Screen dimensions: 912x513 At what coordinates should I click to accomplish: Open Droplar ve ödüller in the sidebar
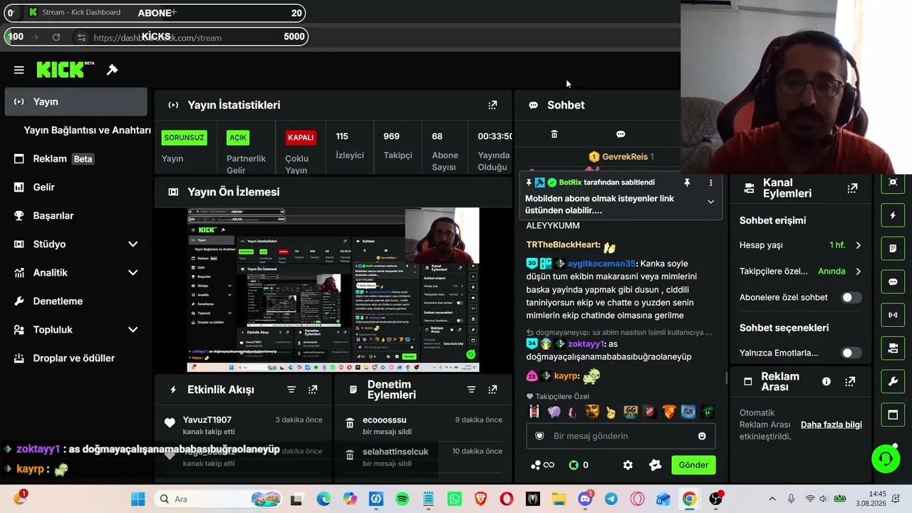76,358
